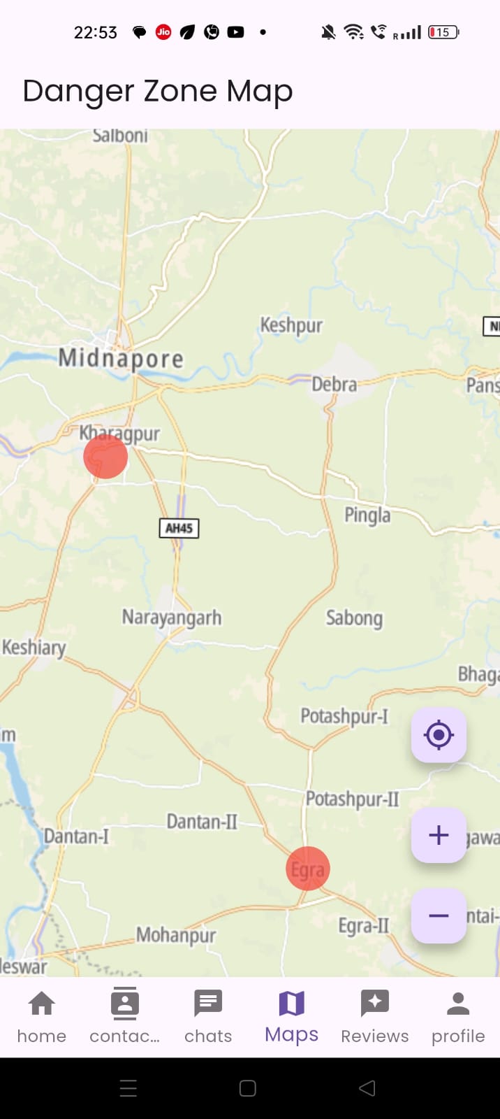Zoom in with the plus button
500x1119 pixels.
coord(439,835)
